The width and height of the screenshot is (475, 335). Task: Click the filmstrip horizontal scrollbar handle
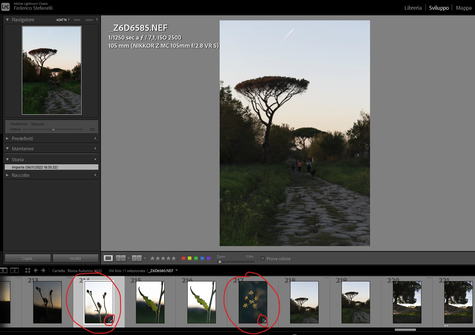[405, 329]
